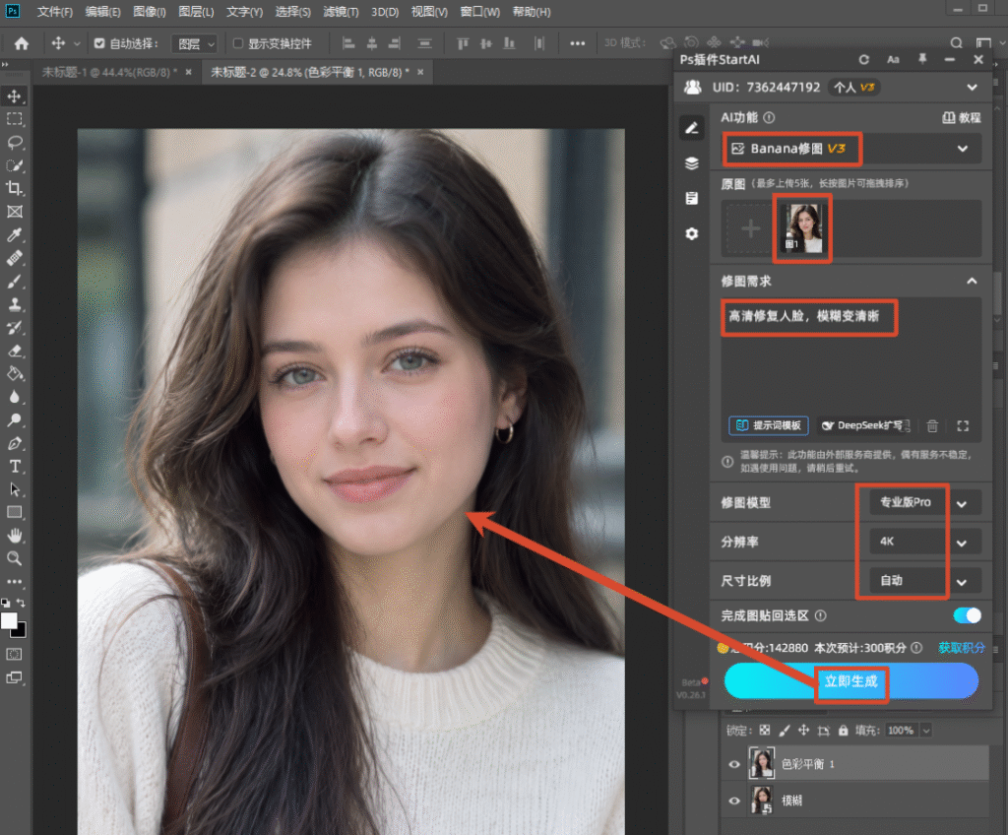Open the 滤镜(T) menu
This screenshot has height=835, width=1008.
[x=341, y=12]
